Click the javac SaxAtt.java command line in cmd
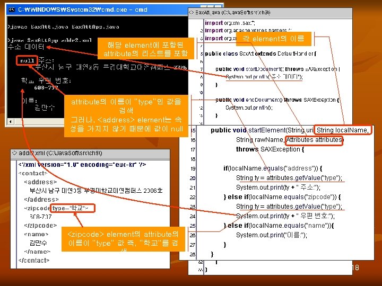Viewport: 382px width, 286px height. coord(63,27)
